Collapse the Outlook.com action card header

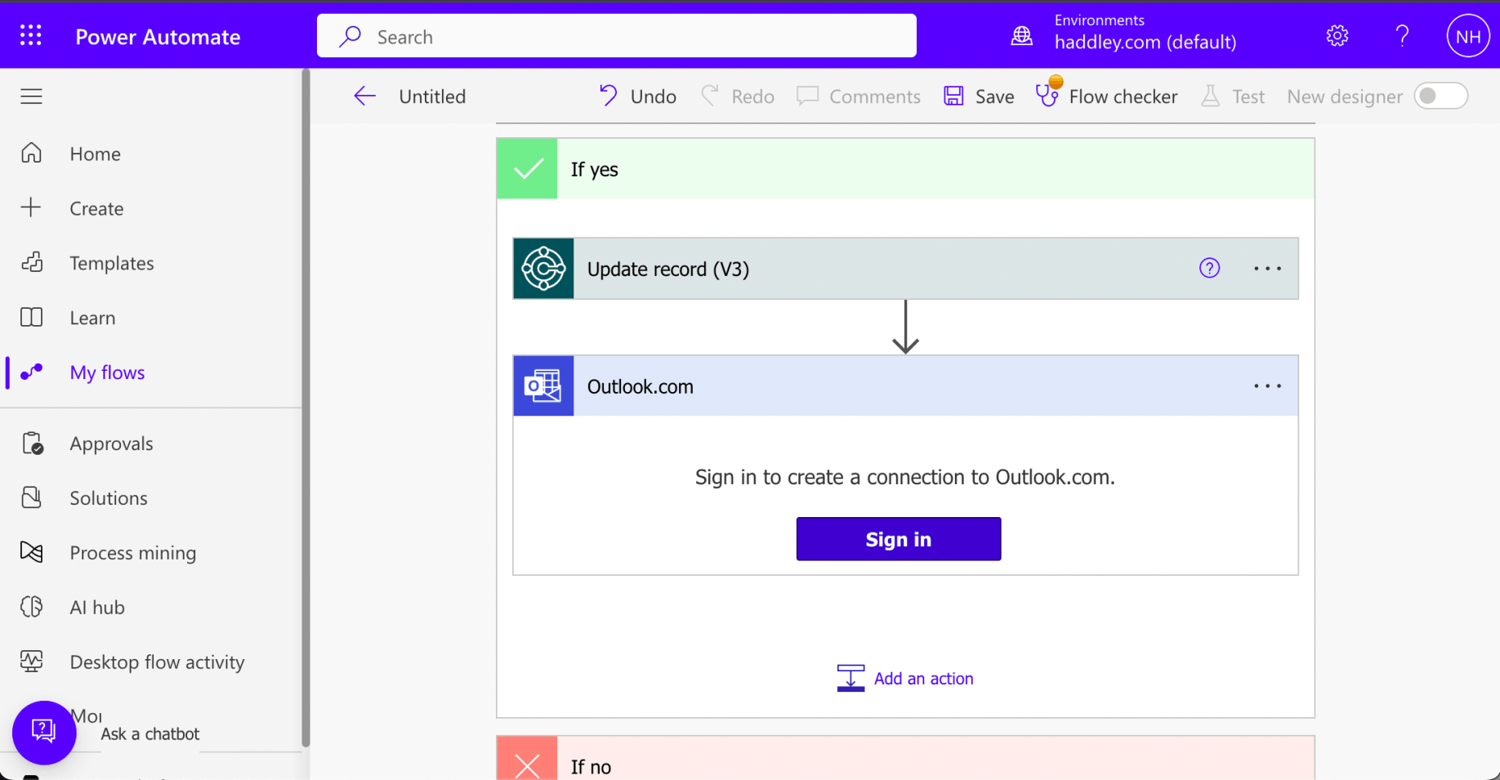point(905,386)
